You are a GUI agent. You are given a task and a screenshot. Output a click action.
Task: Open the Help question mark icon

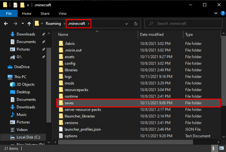223,13
